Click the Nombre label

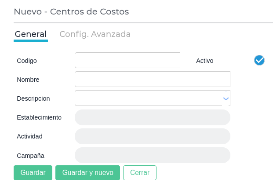coord(28,80)
